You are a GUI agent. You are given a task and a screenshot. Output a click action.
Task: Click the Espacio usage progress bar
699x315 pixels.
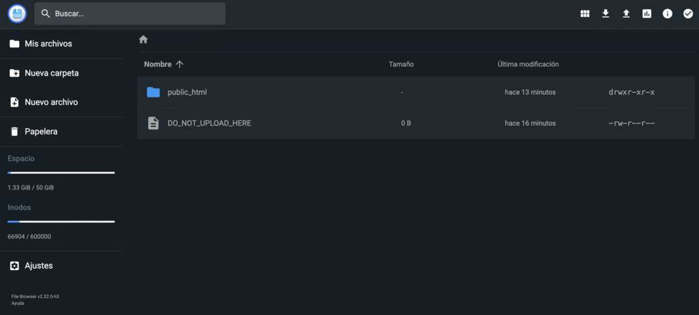coord(61,172)
